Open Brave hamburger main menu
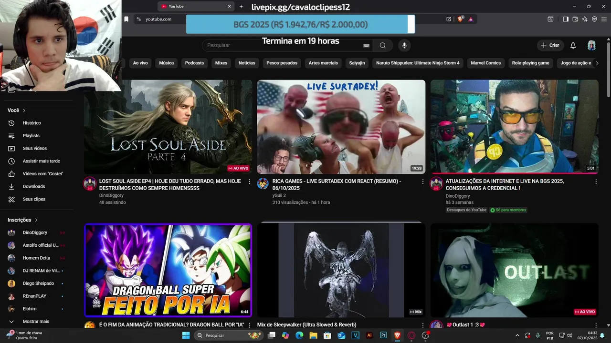Image resolution: width=611 pixels, height=343 pixels. click(604, 19)
